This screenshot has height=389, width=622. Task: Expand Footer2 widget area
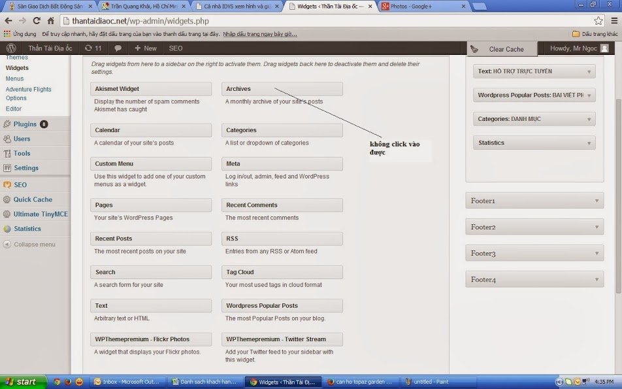coord(534,227)
